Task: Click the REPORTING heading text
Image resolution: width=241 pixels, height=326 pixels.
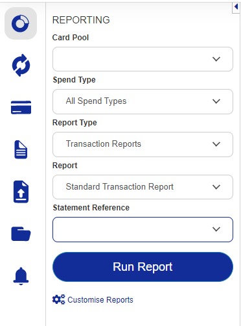Action: 81,20
